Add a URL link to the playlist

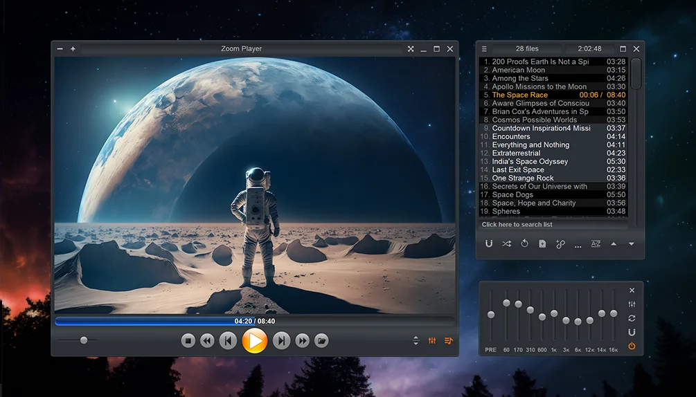pos(560,243)
